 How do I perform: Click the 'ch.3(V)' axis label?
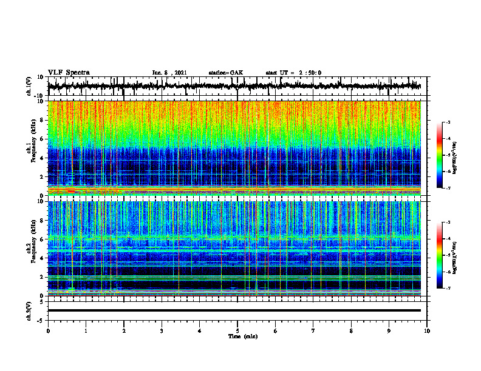(x=29, y=311)
